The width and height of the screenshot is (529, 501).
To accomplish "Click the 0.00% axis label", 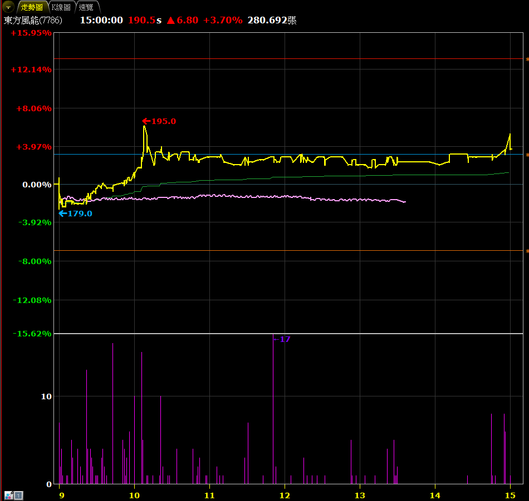I will coord(37,185).
